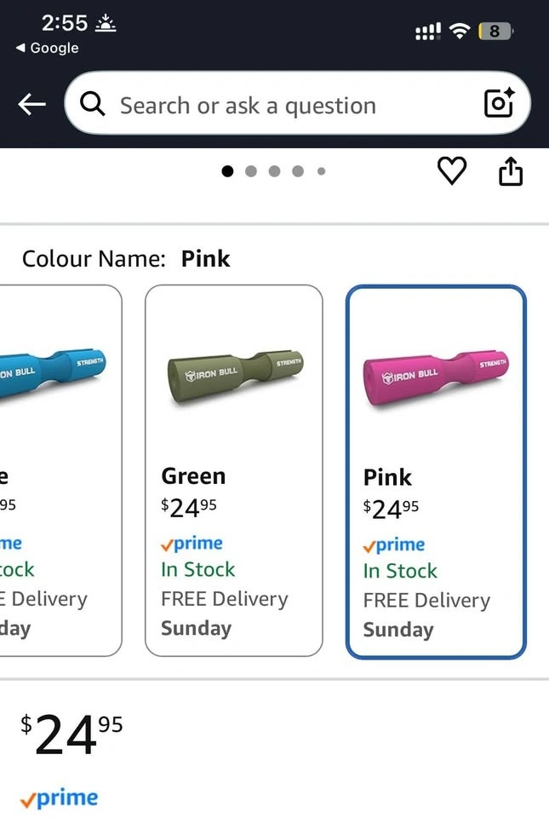Tap the back arrow icon
The width and height of the screenshot is (549, 818).
tap(31, 105)
